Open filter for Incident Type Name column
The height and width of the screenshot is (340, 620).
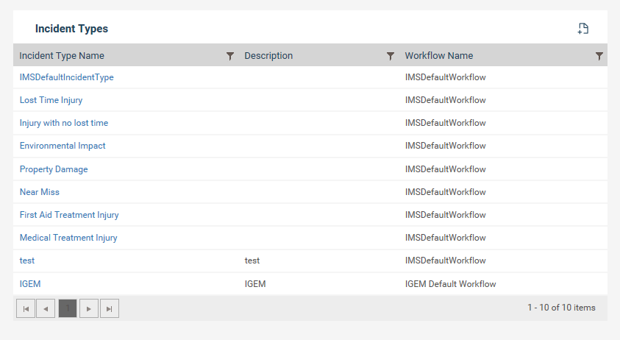pos(229,56)
